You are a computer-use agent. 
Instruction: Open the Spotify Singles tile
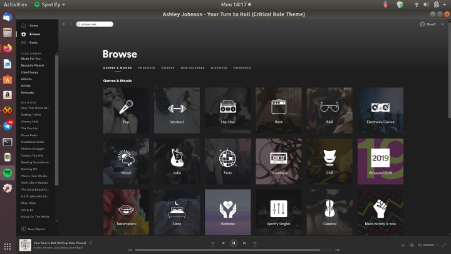click(x=279, y=212)
